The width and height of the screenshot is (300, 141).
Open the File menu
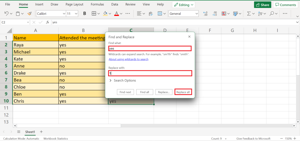click(8, 4)
